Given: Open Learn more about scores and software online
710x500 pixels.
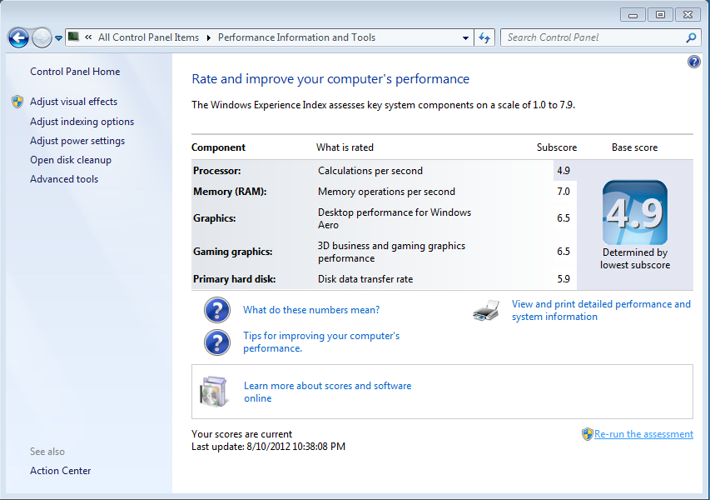Looking at the screenshot, I should click(328, 392).
